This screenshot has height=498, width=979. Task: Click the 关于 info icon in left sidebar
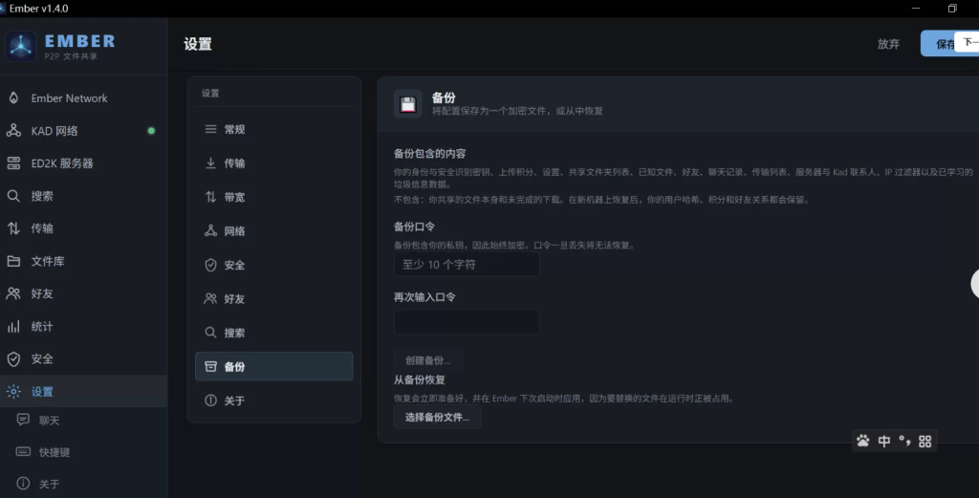23,483
